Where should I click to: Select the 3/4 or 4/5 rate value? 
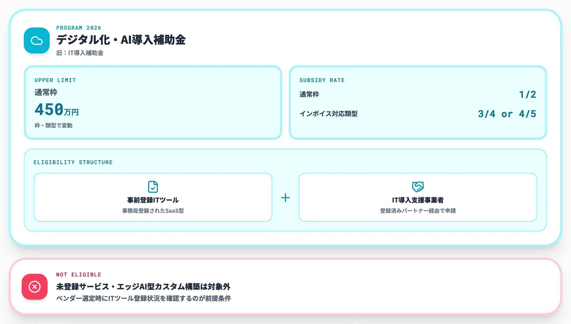pos(507,114)
